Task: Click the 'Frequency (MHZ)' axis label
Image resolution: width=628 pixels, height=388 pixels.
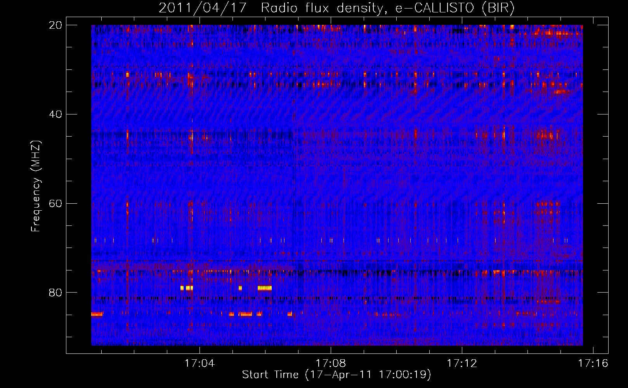Action: tap(36, 186)
